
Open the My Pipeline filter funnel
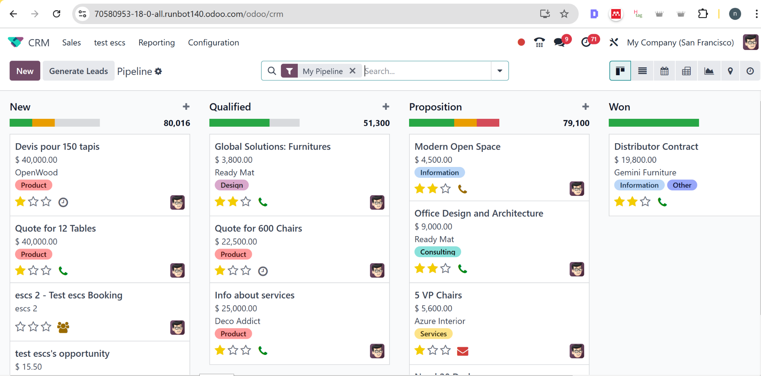290,71
